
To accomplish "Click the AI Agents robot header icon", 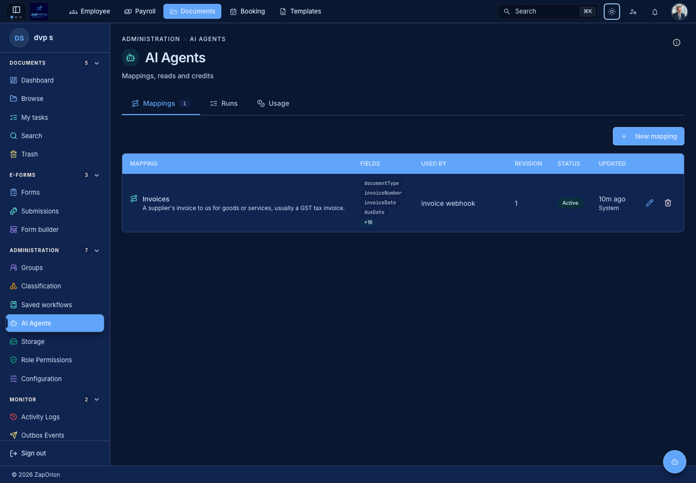I will pos(130,58).
